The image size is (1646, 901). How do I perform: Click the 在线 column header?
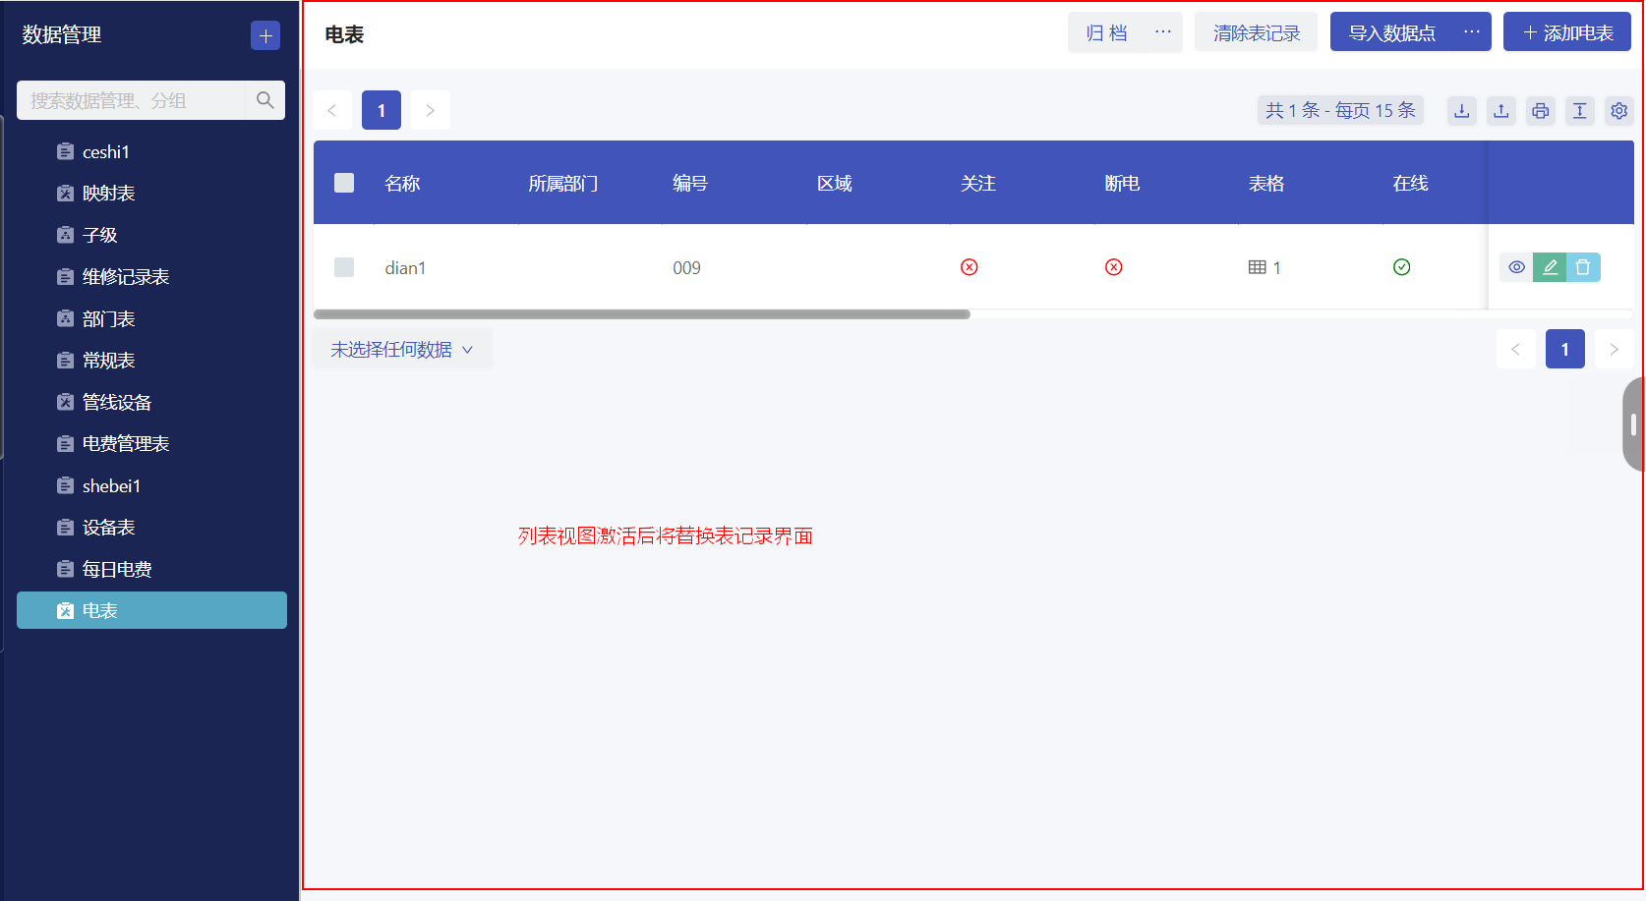point(1410,183)
